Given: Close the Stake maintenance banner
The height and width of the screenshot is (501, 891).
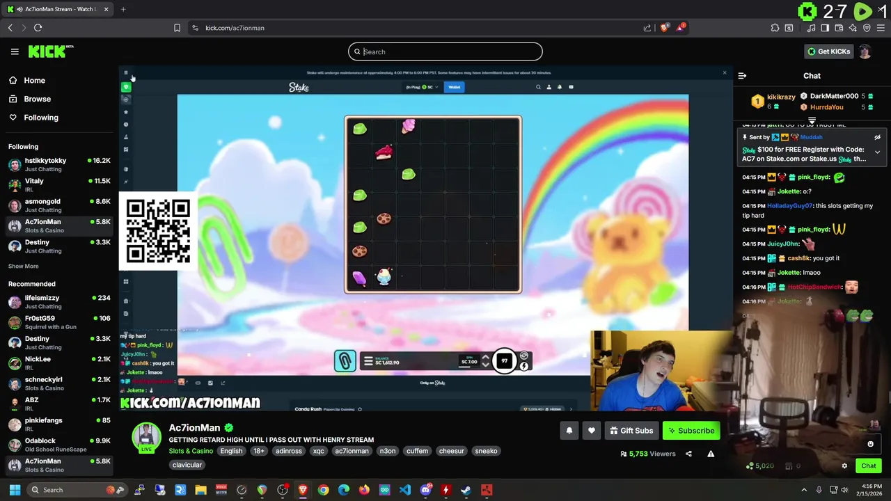Looking at the screenshot, I should click(x=724, y=72).
